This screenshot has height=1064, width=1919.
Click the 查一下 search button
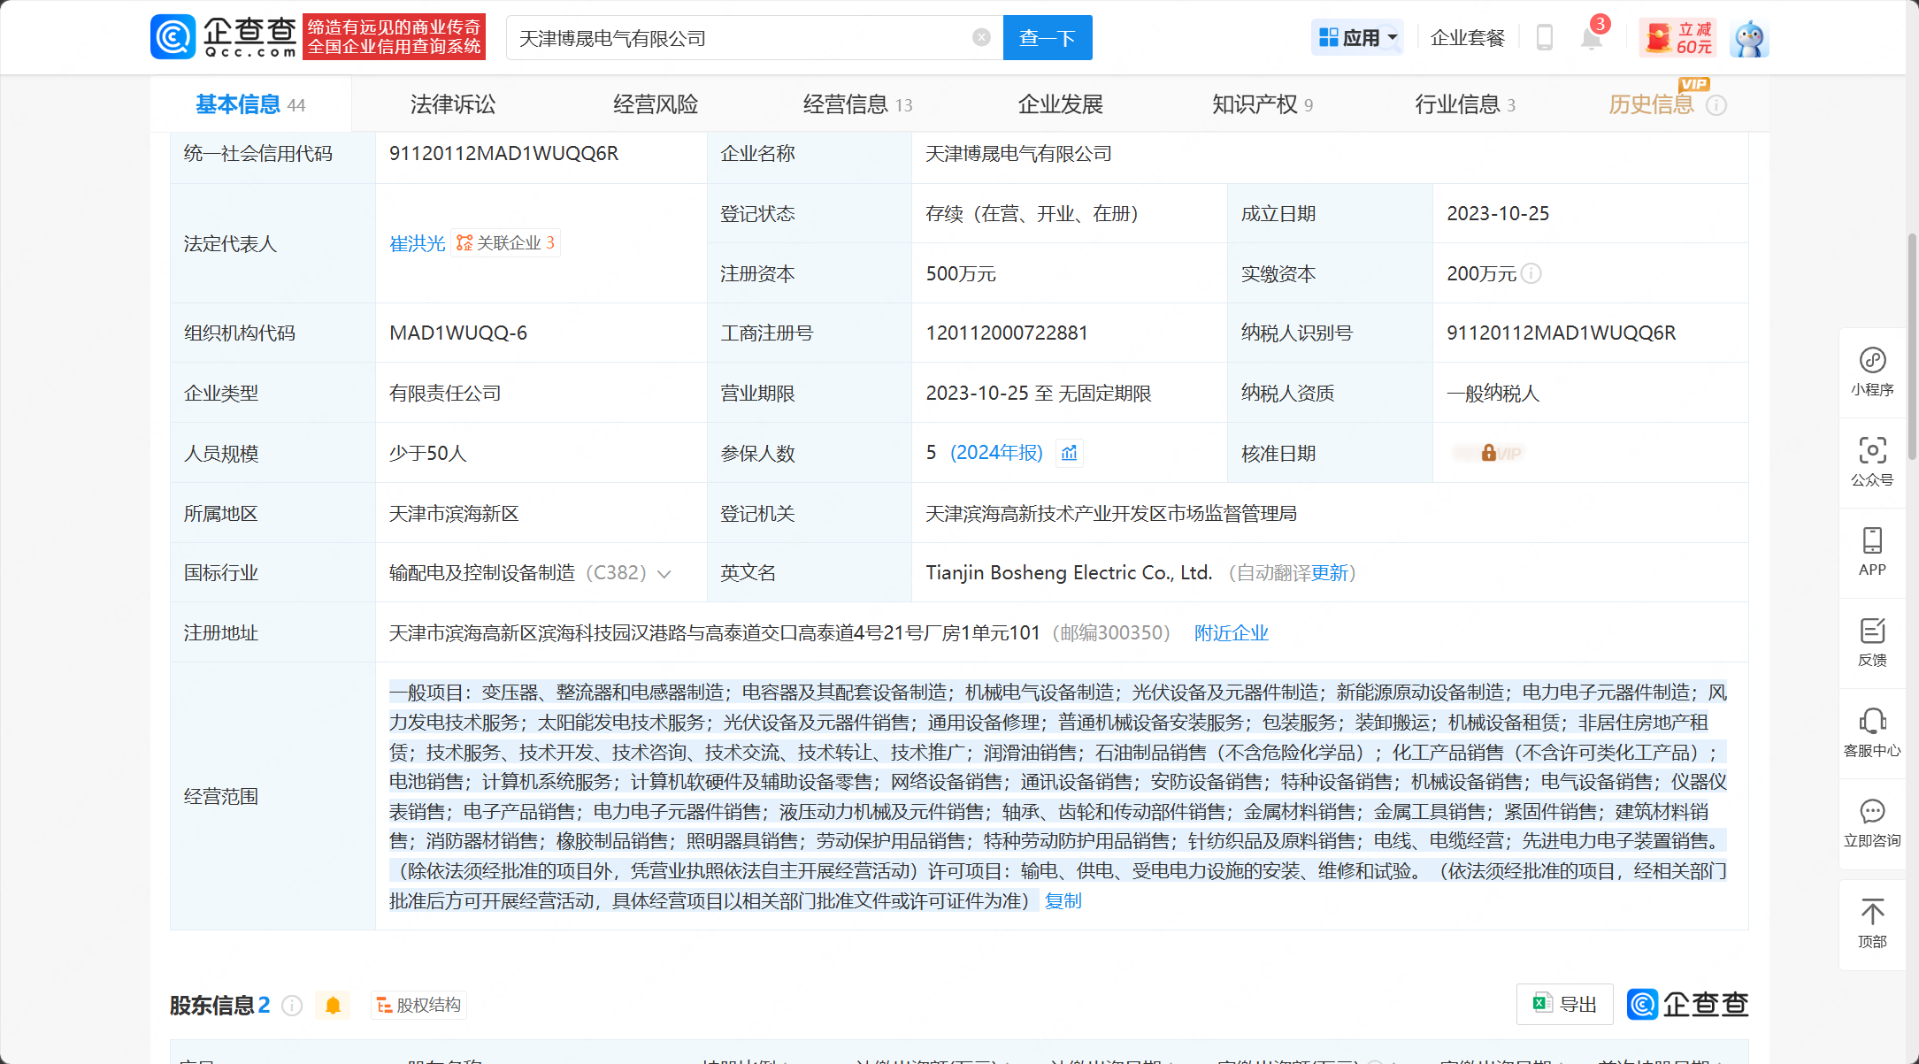(x=1047, y=38)
